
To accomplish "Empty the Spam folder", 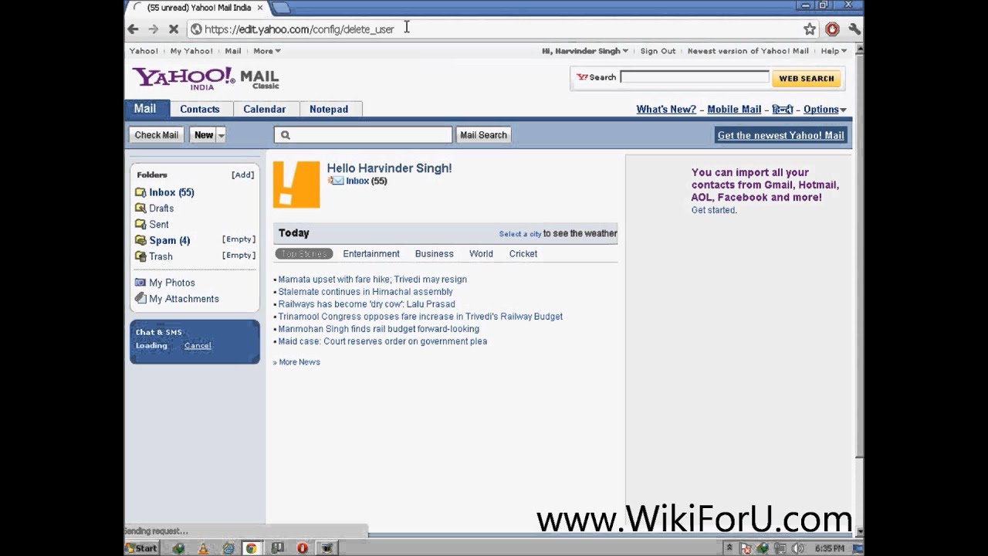I will pyautogui.click(x=239, y=239).
